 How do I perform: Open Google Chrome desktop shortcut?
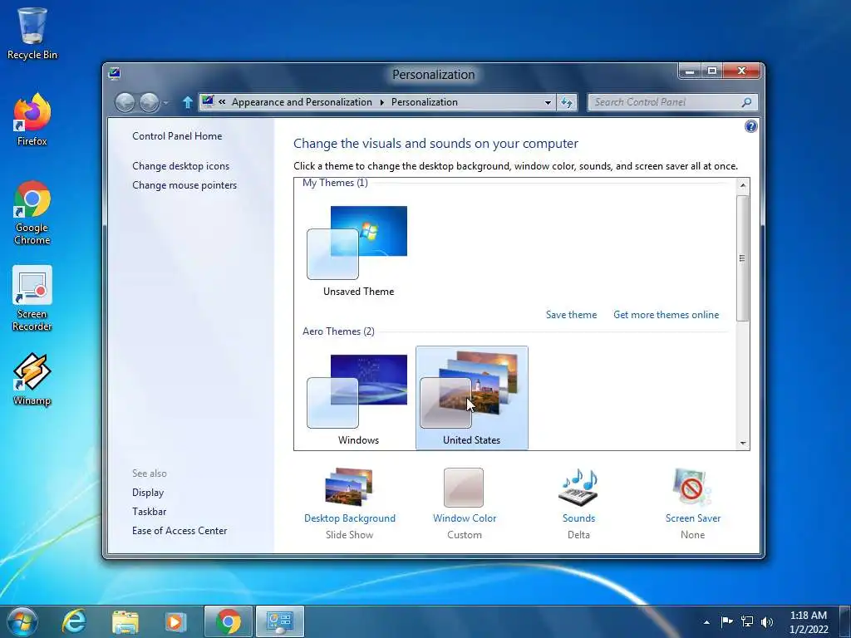tap(32, 212)
